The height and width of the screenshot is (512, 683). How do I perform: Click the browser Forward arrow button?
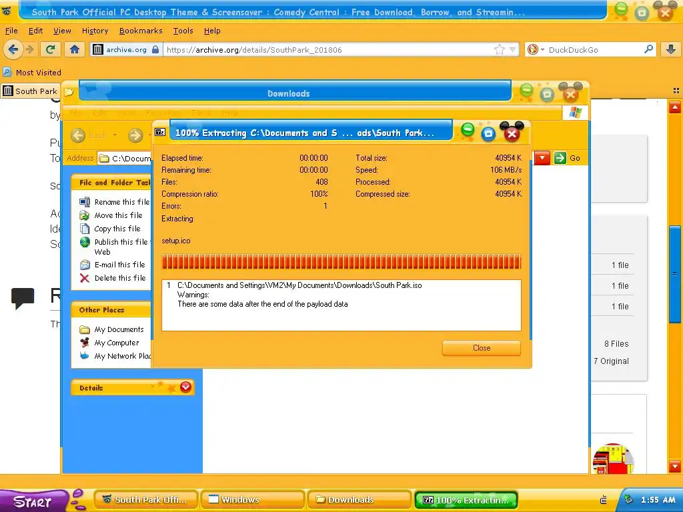[29, 49]
